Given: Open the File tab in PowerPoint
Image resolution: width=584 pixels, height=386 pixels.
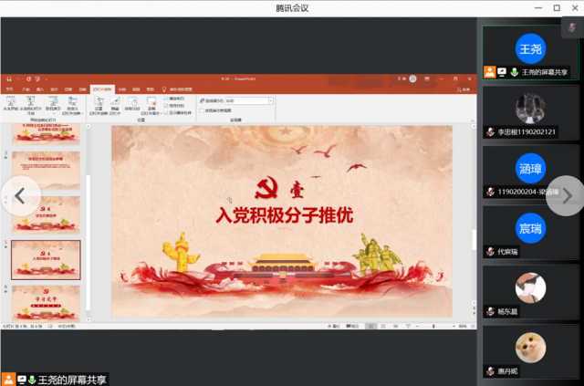Looking at the screenshot, I should pyautogui.click(x=8, y=89).
